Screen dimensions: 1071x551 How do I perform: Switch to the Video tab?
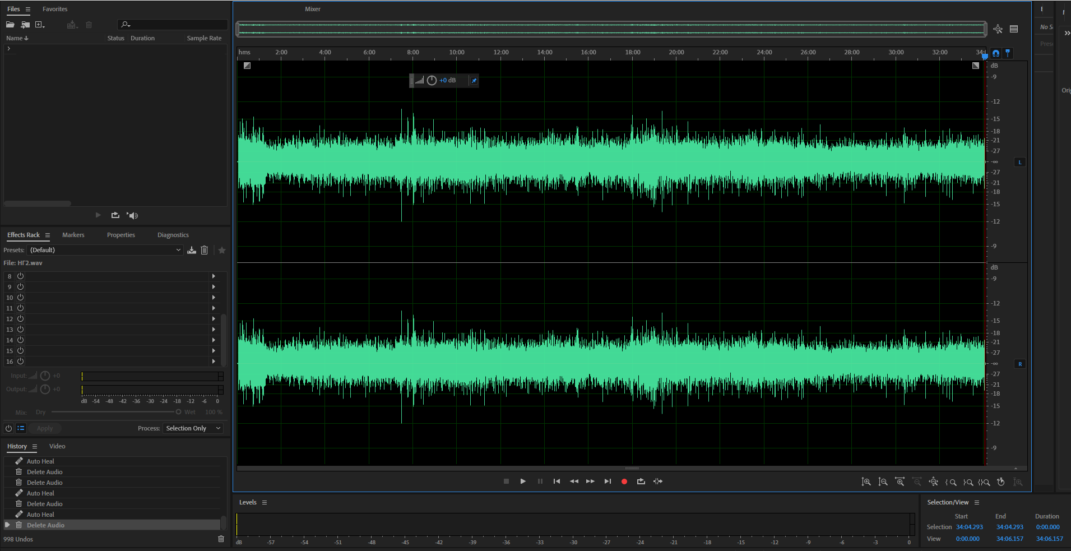click(57, 447)
